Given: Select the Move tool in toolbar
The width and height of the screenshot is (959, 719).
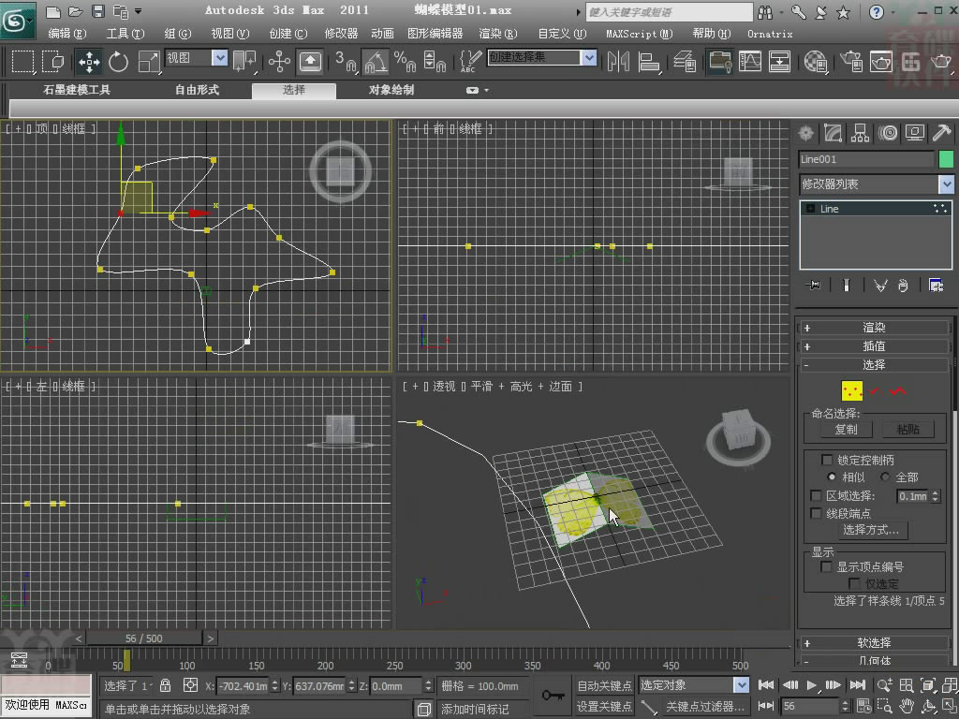Looking at the screenshot, I should point(89,61).
